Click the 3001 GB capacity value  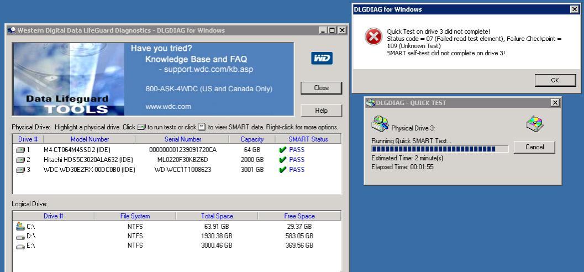pyautogui.click(x=252, y=170)
